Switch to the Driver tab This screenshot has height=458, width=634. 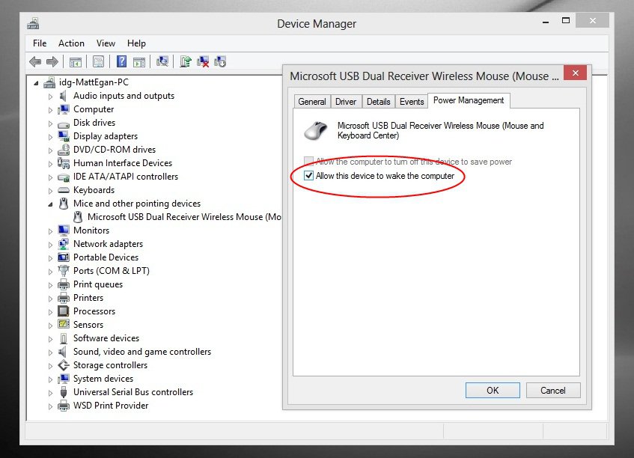click(x=346, y=102)
